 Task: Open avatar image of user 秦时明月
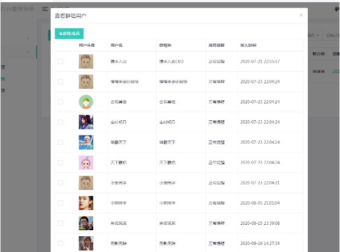(x=86, y=122)
